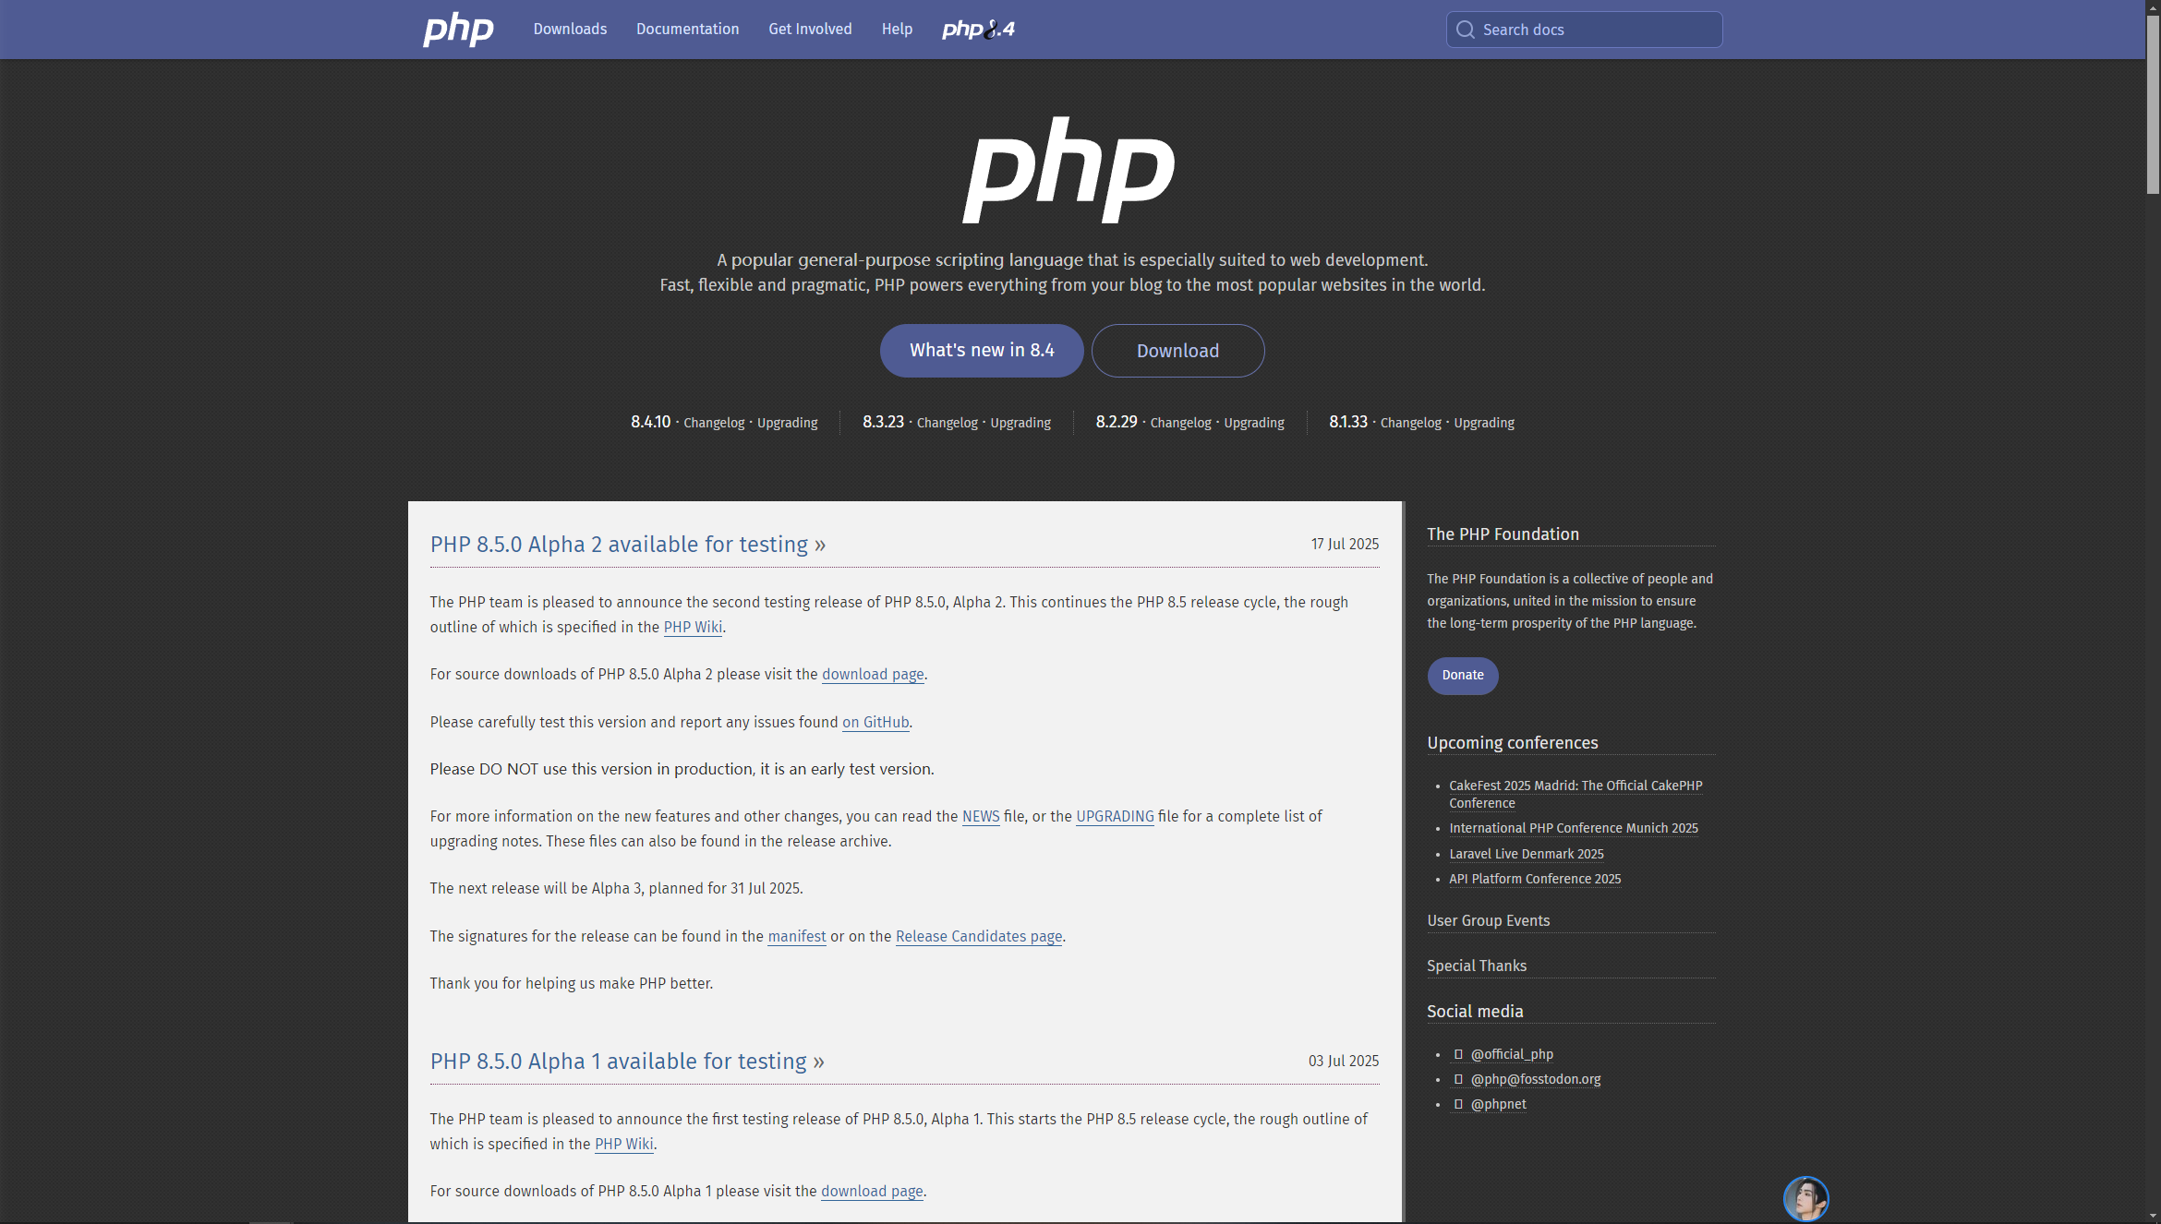Click the php logo in the navbar
2161x1224 pixels.
[x=458, y=30]
